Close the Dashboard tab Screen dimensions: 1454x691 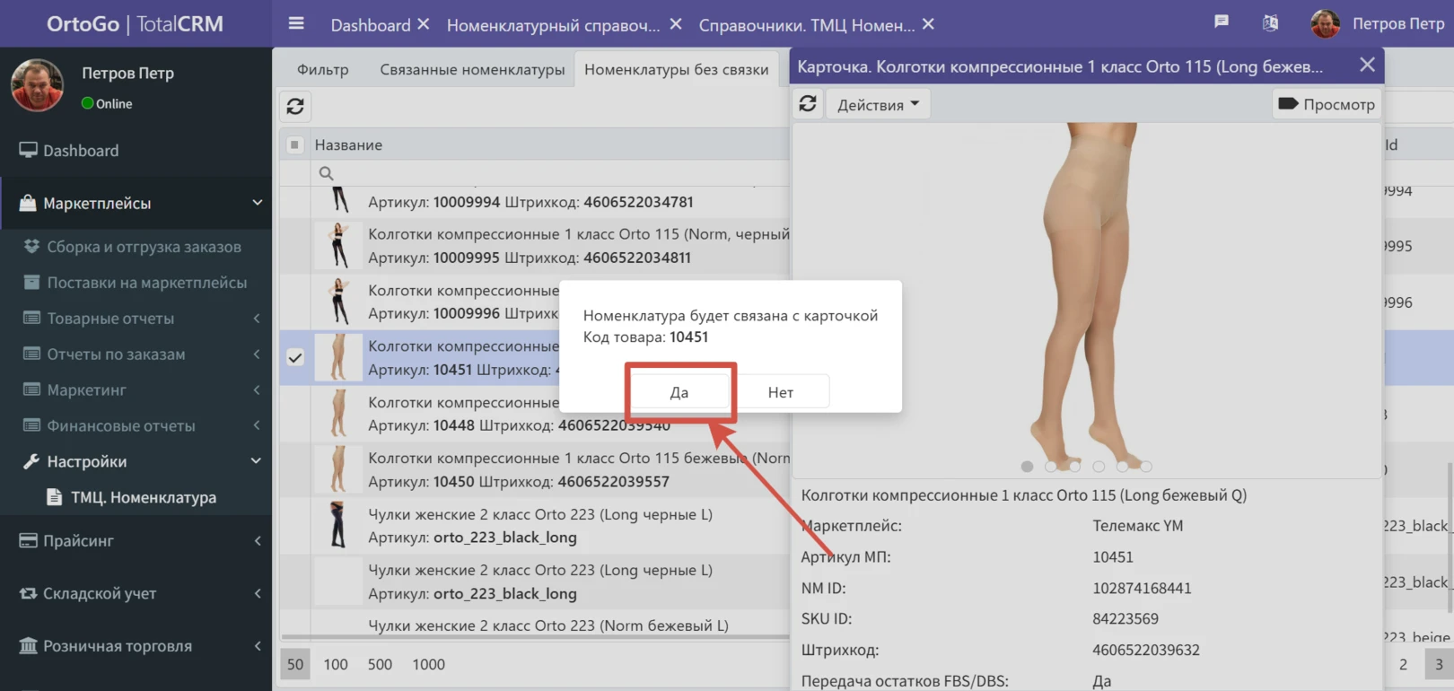[x=424, y=24]
